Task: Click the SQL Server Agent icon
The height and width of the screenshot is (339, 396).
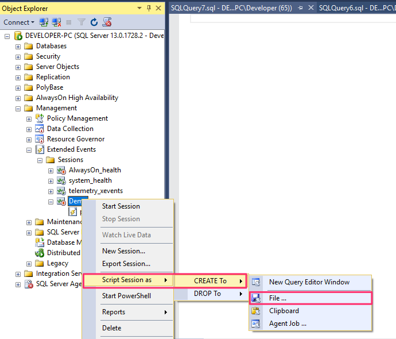Action: point(29,284)
